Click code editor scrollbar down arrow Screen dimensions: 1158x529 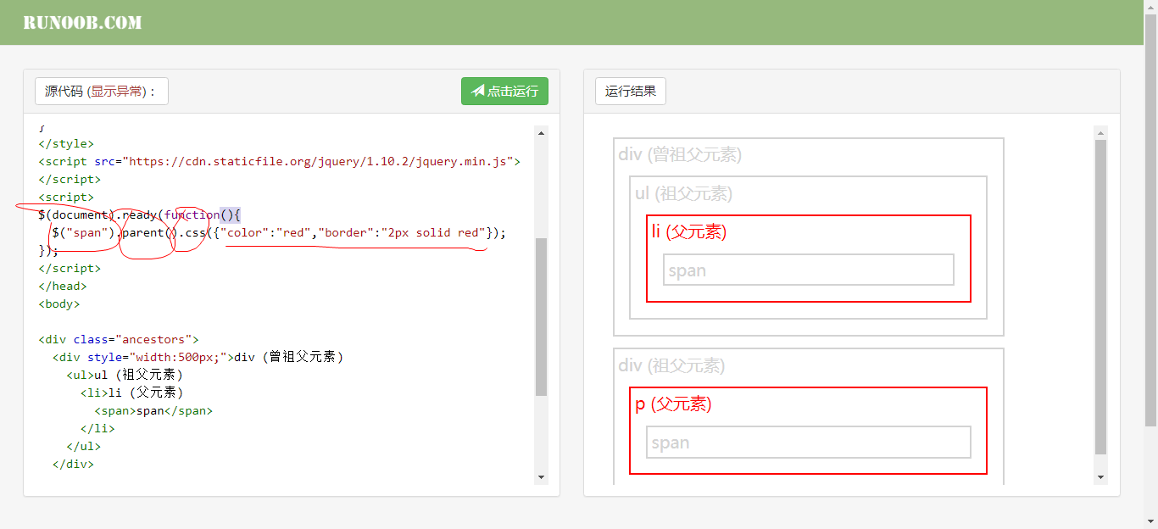click(542, 477)
